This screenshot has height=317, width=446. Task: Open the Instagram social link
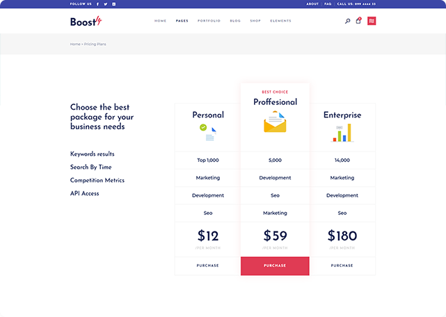point(114,4)
